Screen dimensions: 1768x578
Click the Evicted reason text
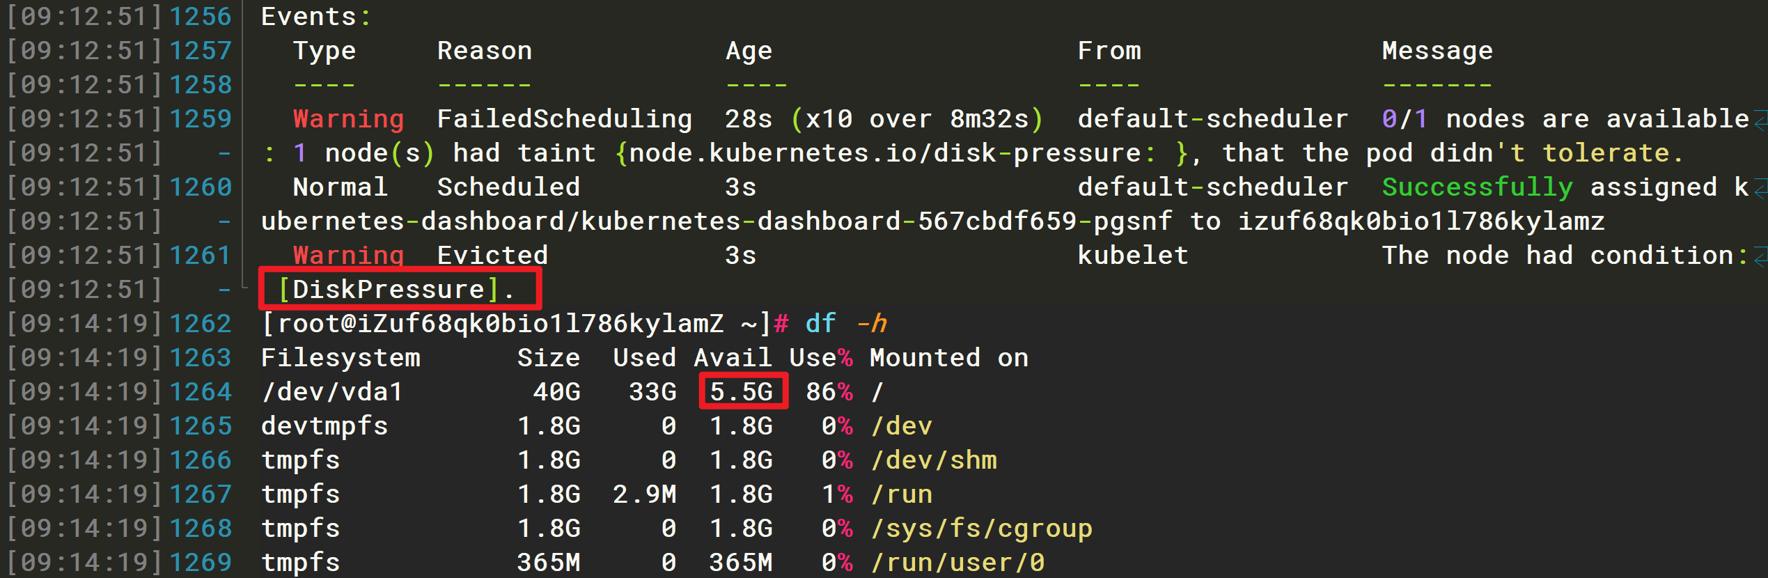[492, 256]
